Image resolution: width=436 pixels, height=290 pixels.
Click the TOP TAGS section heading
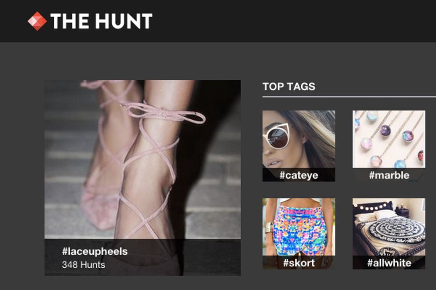289,87
